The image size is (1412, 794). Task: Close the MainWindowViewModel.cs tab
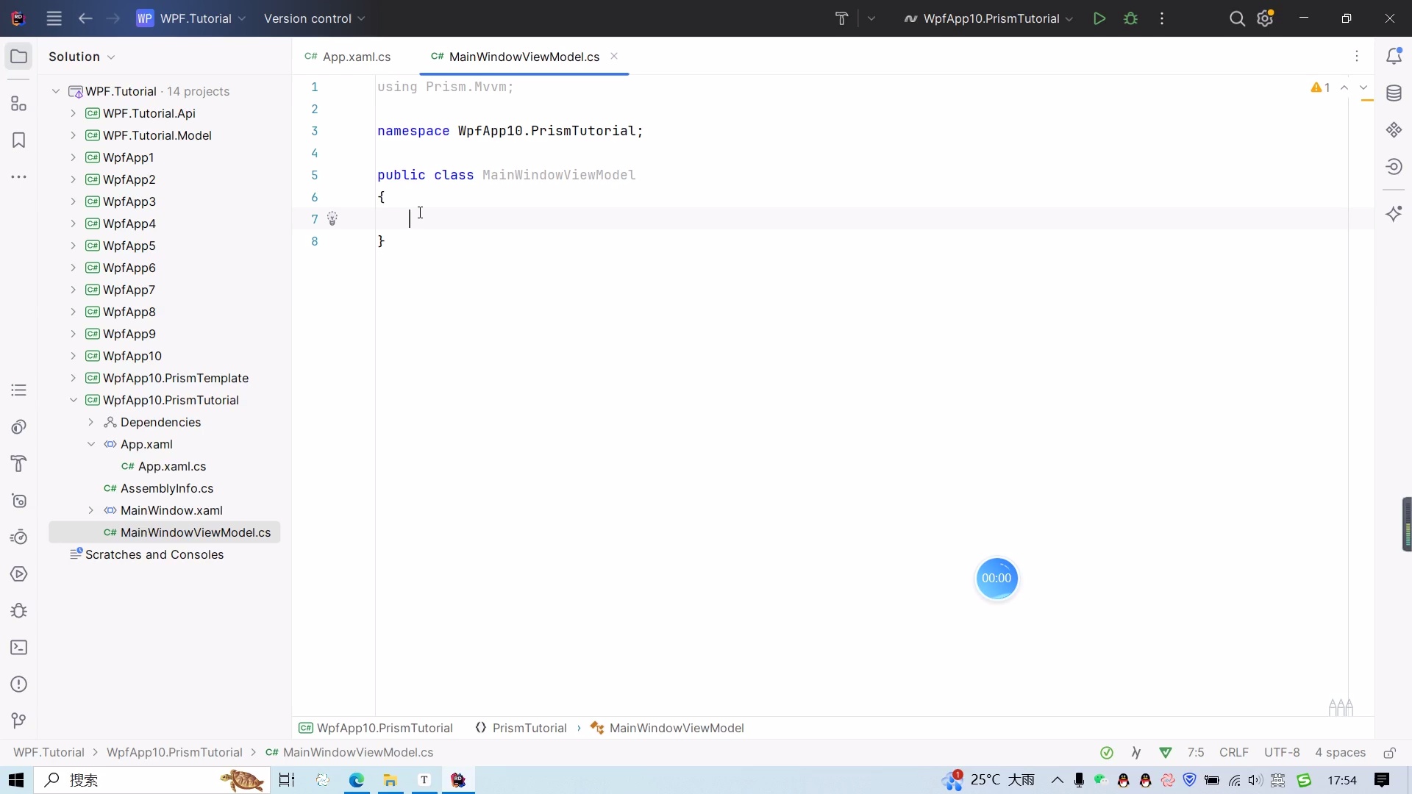coord(615,57)
